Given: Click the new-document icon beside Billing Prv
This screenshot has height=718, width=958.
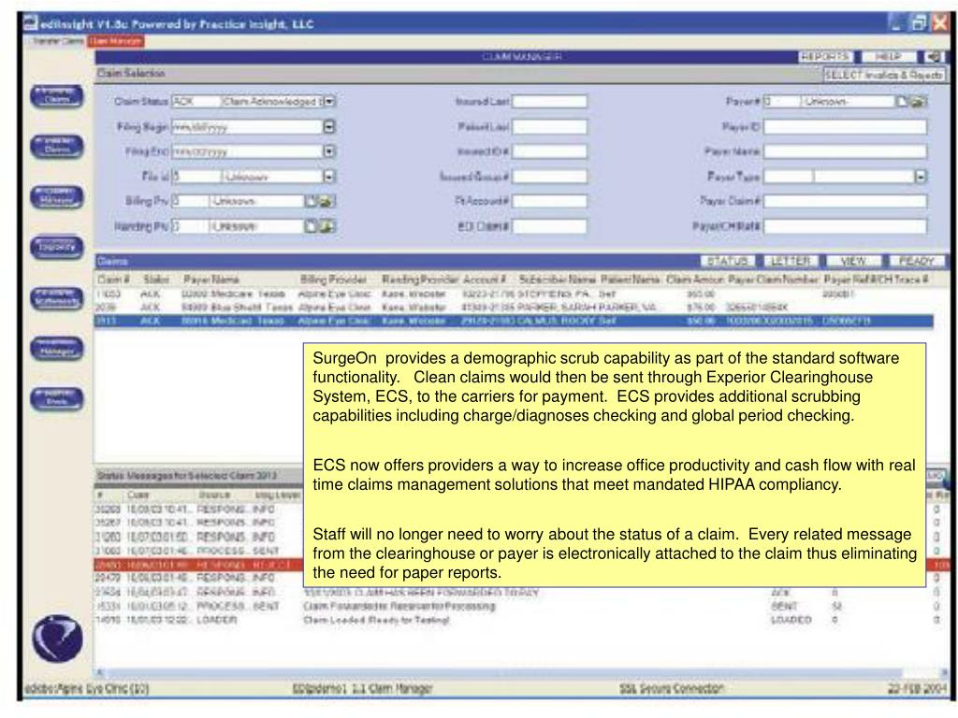Looking at the screenshot, I should pyautogui.click(x=311, y=201).
